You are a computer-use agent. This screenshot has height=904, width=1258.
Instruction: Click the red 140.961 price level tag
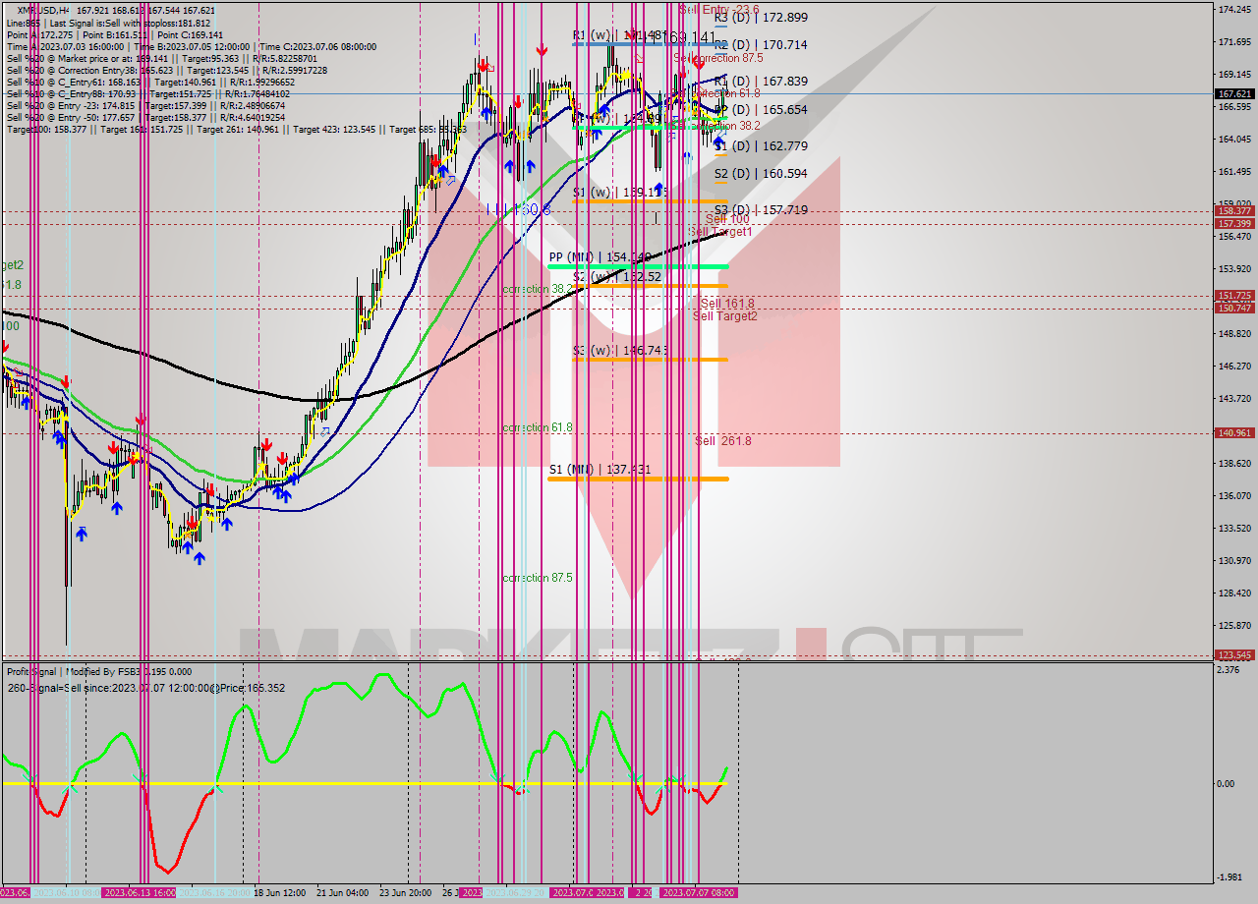pos(1234,432)
